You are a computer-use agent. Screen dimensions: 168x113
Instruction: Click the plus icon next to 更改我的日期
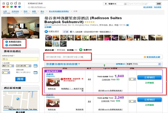tap(145, 57)
